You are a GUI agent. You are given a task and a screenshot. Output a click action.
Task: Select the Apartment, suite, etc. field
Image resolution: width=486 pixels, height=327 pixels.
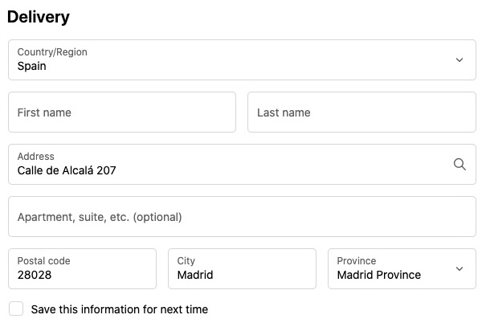pyautogui.click(x=242, y=217)
